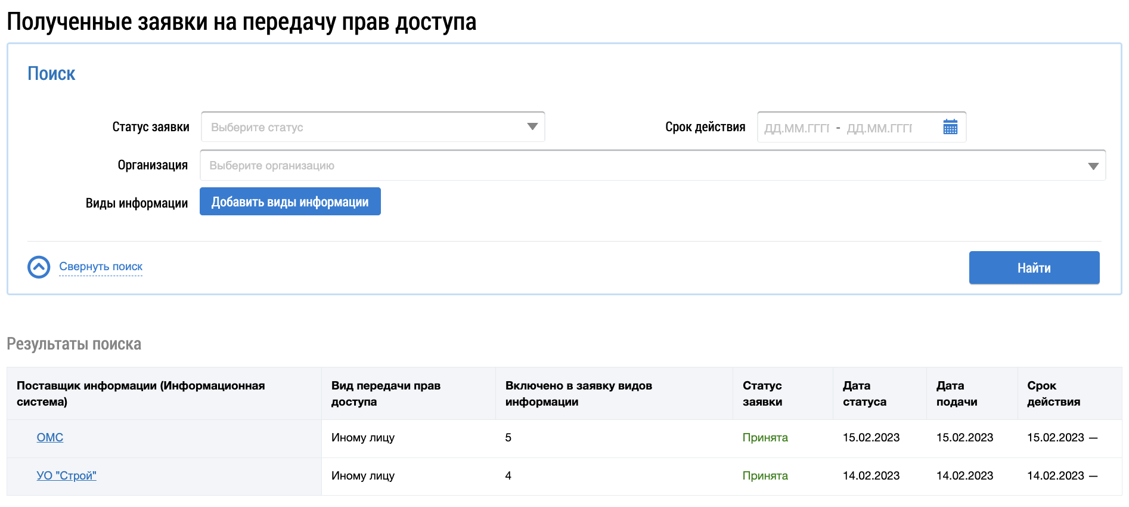
Task: Collapse search via Свернуть поиск link
Action: [x=101, y=267]
